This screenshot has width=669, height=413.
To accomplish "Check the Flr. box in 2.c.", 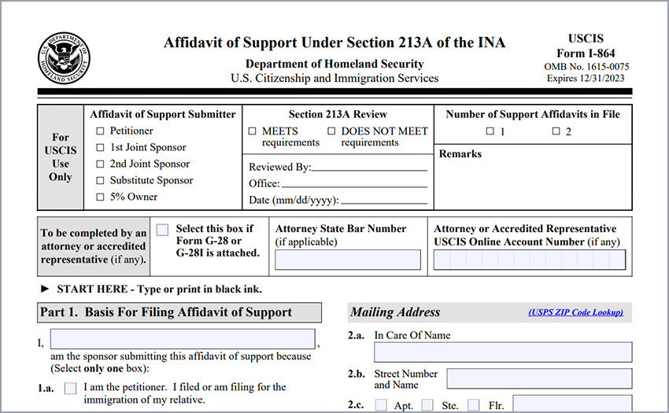I will pyautogui.click(x=474, y=405).
